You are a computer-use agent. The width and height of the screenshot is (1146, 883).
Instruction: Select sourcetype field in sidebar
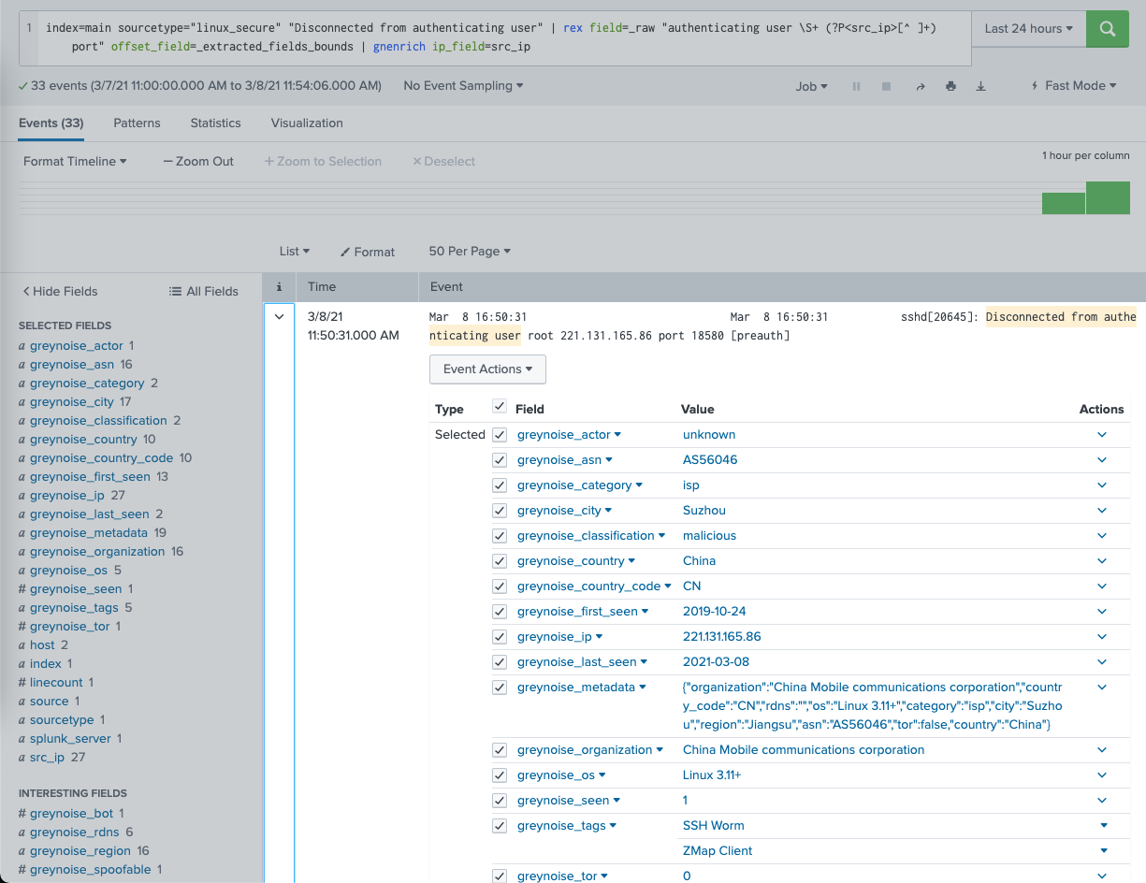tap(62, 720)
